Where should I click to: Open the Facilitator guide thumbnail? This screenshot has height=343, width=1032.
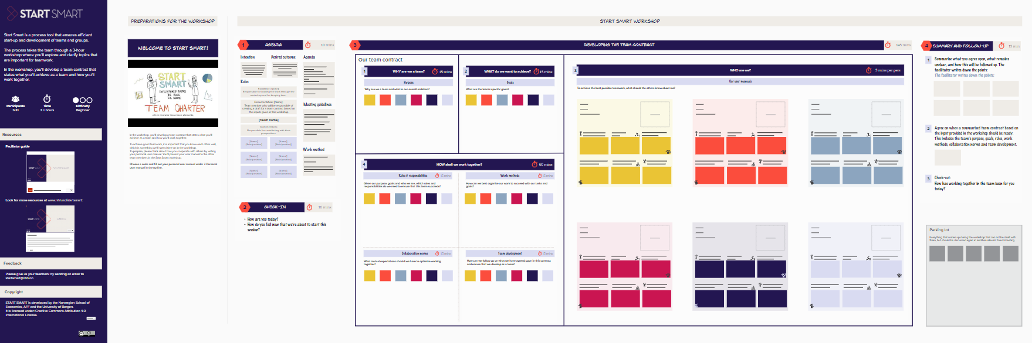coord(50,172)
